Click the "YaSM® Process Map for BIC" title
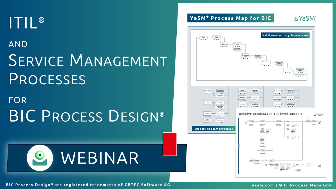This screenshot has height=189, width=336. [230, 18]
